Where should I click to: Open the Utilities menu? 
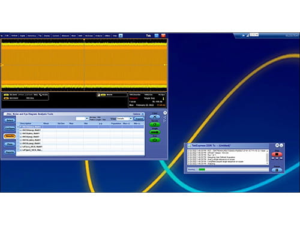tap(107, 35)
